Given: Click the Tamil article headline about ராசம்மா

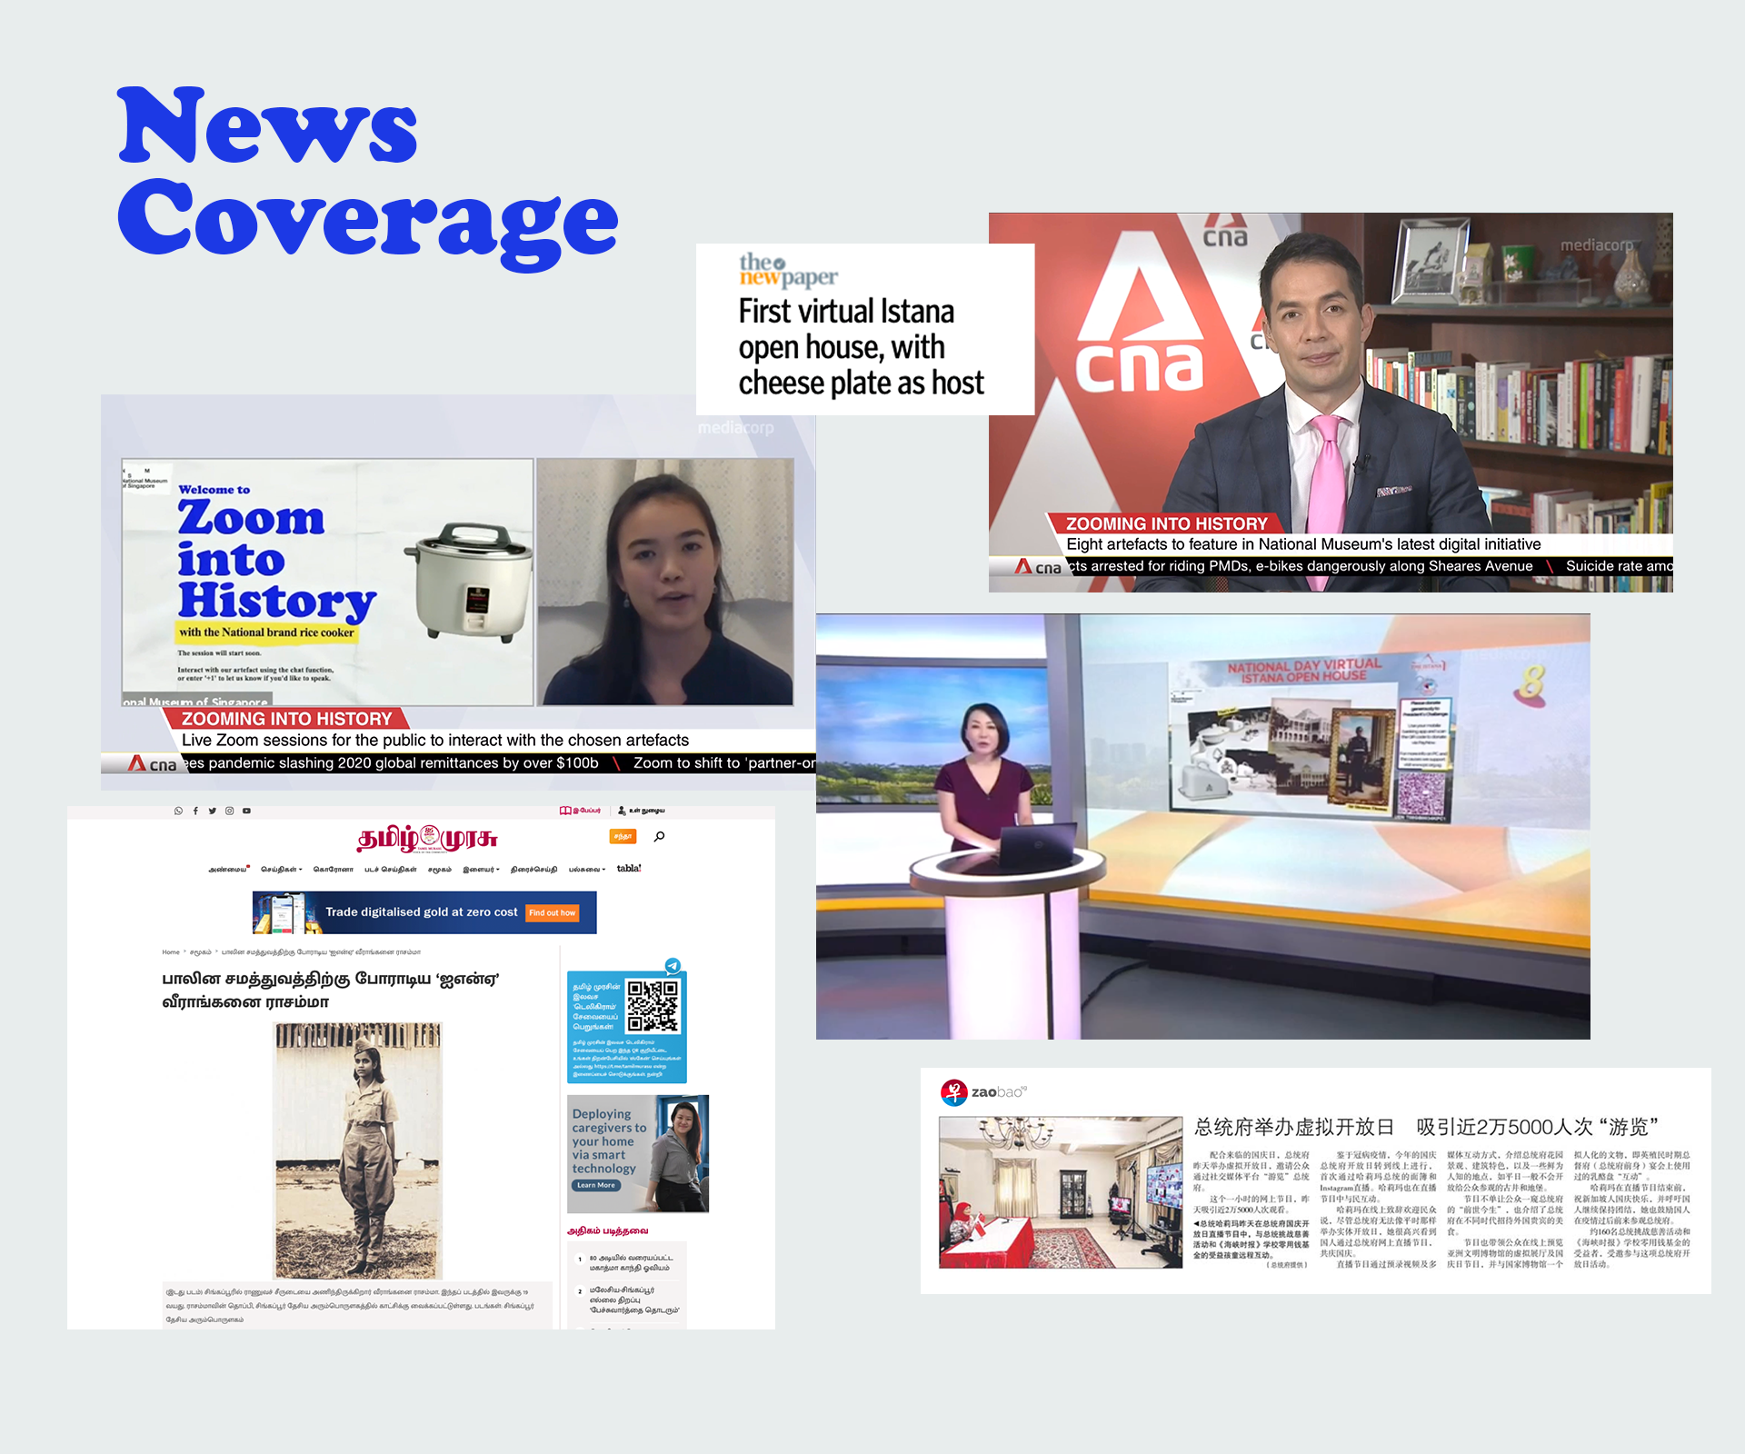Looking at the screenshot, I should [x=331, y=991].
